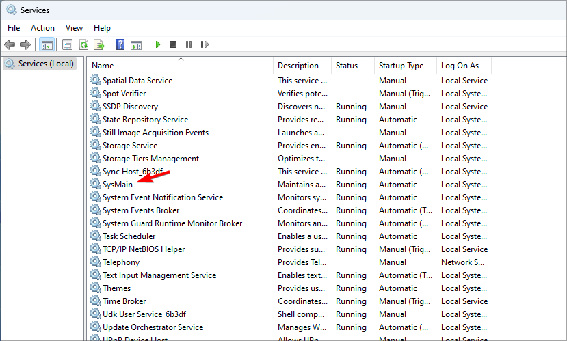Toggle Show/Hide Action Pane toolbar icon
This screenshot has height=341, width=567.
click(x=136, y=45)
